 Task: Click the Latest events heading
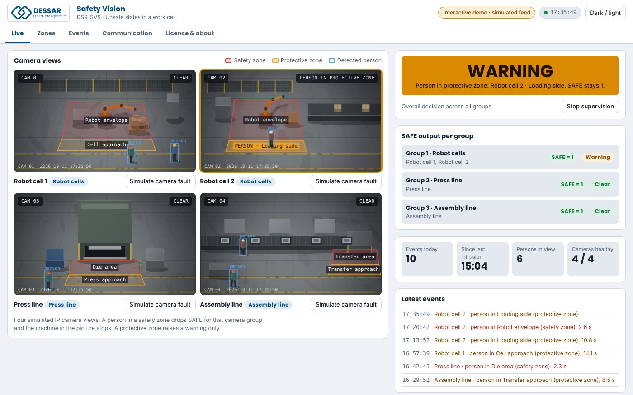pyautogui.click(x=423, y=299)
